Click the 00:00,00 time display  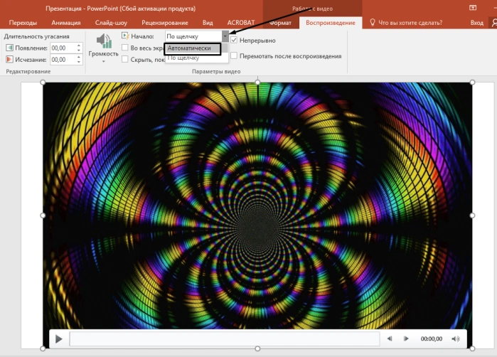(432, 339)
